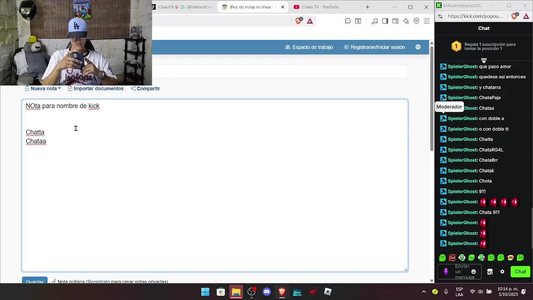Click the microphone voice icon in chat input
Screen dimensions: 533x300
(446, 272)
